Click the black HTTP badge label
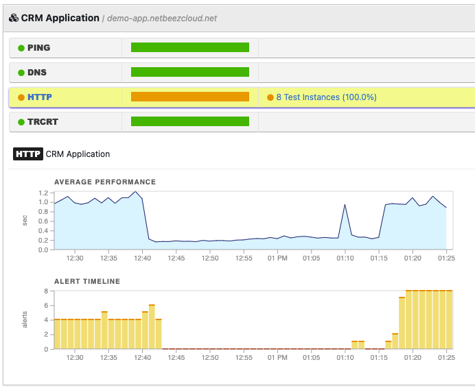This screenshot has height=388, width=475. point(28,154)
